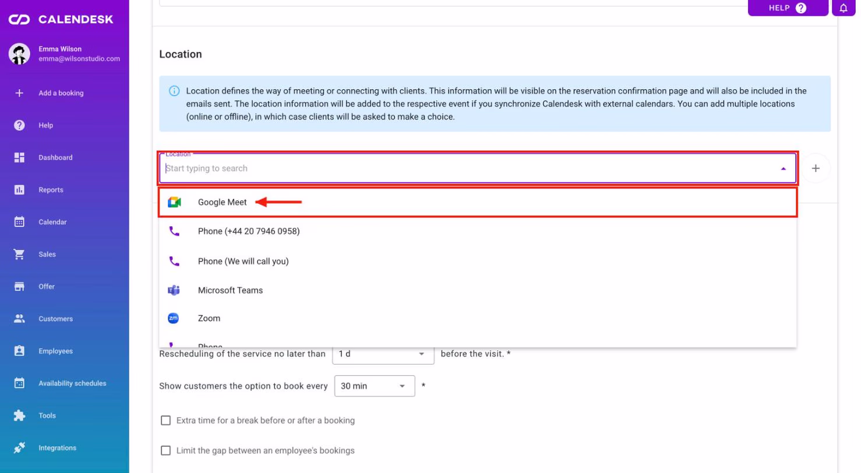Add another location with the plus button
Screen dimensions: 861x473
click(x=816, y=168)
